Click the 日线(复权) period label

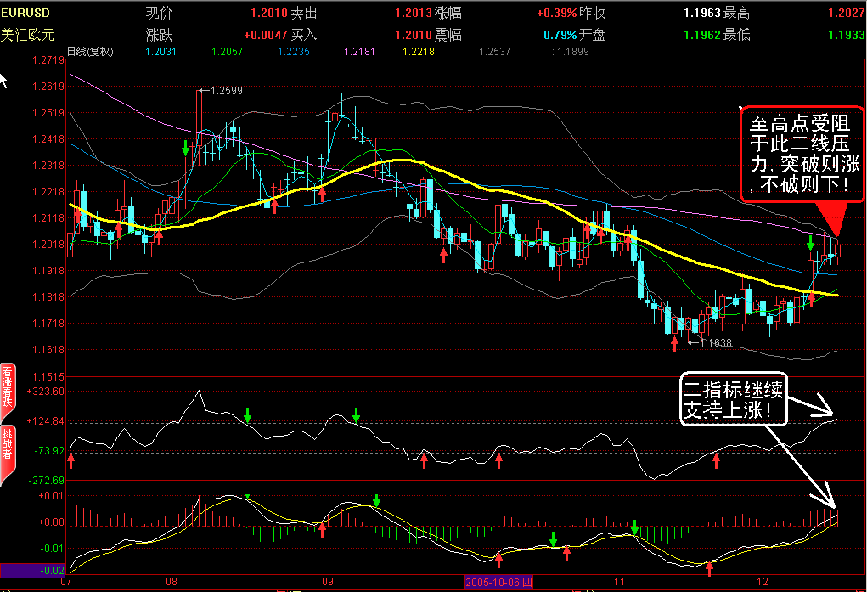tap(90, 52)
